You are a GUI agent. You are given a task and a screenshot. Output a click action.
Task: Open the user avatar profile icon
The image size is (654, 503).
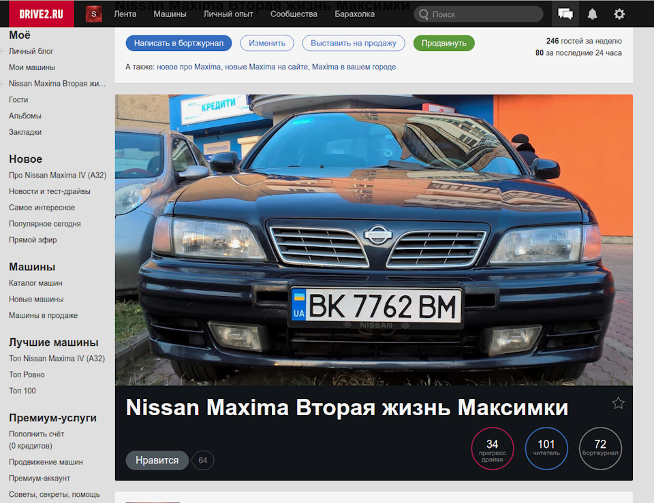click(x=94, y=14)
